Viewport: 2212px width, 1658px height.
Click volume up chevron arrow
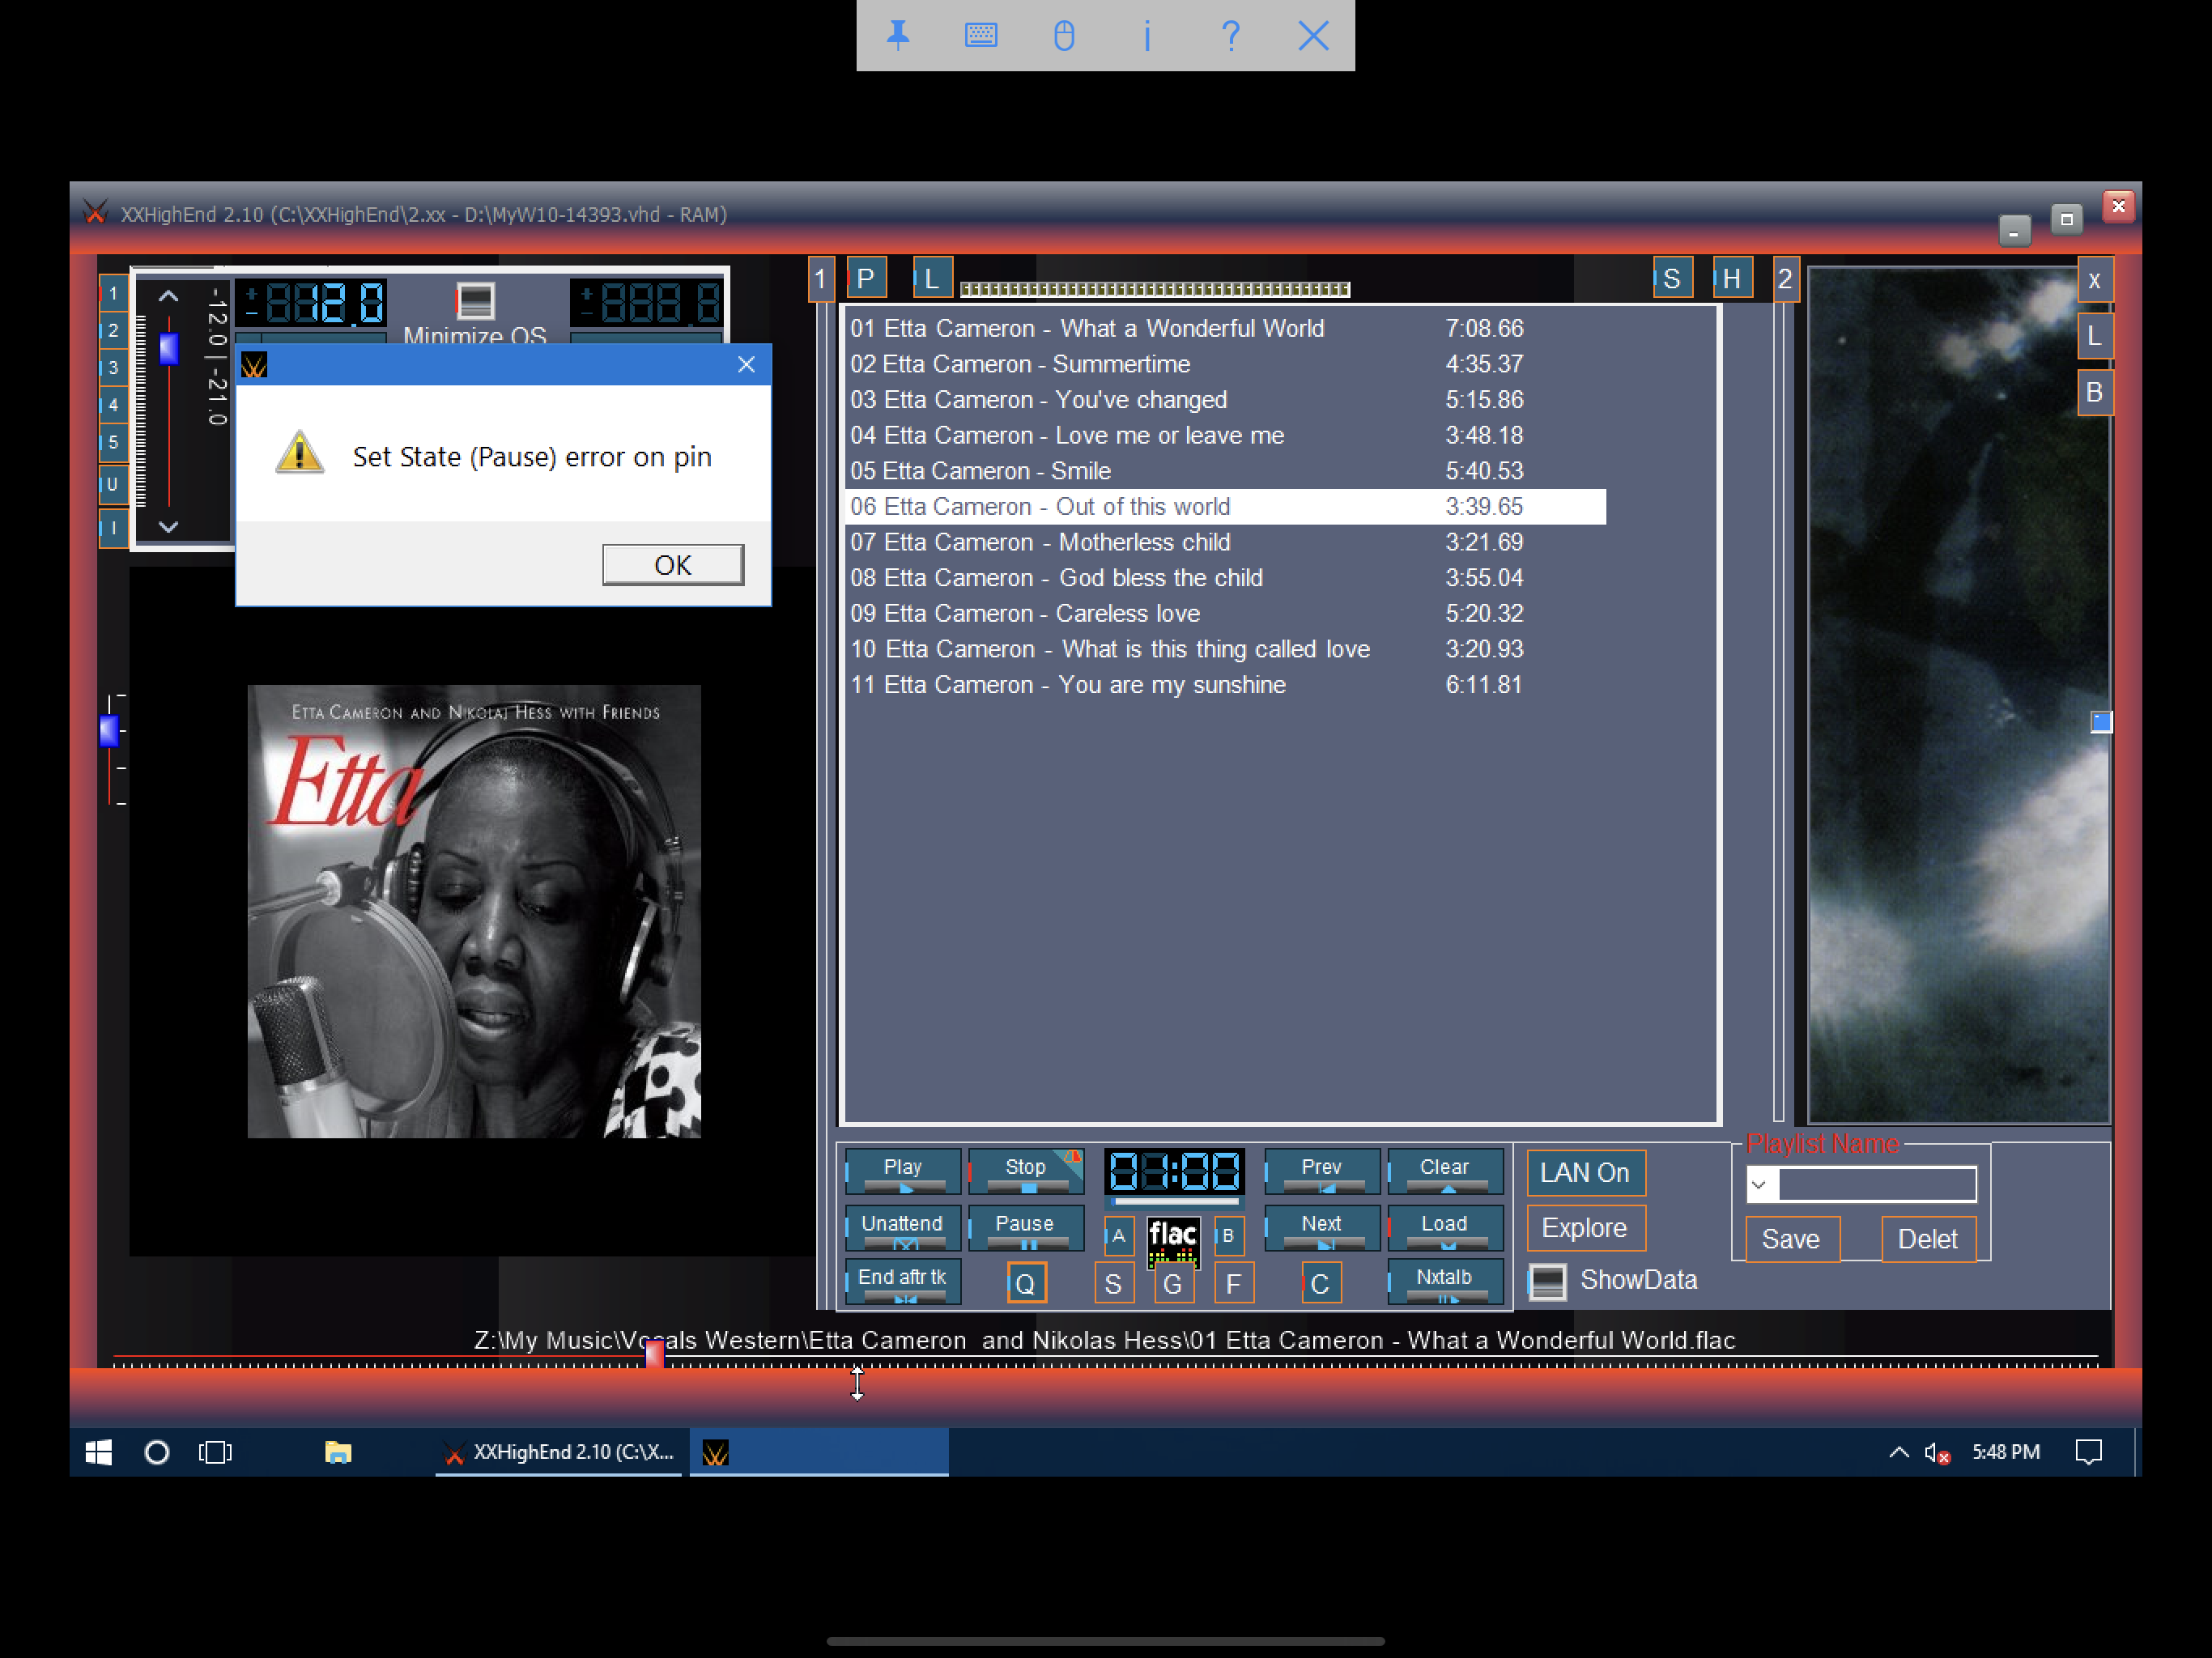[168, 296]
